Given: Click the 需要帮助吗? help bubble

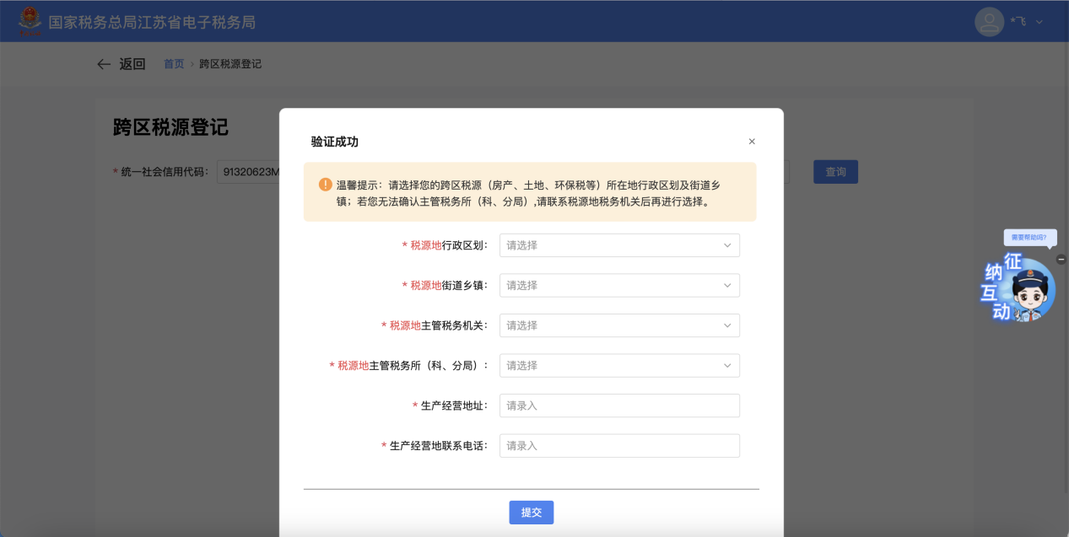Looking at the screenshot, I should pyautogui.click(x=1029, y=238).
